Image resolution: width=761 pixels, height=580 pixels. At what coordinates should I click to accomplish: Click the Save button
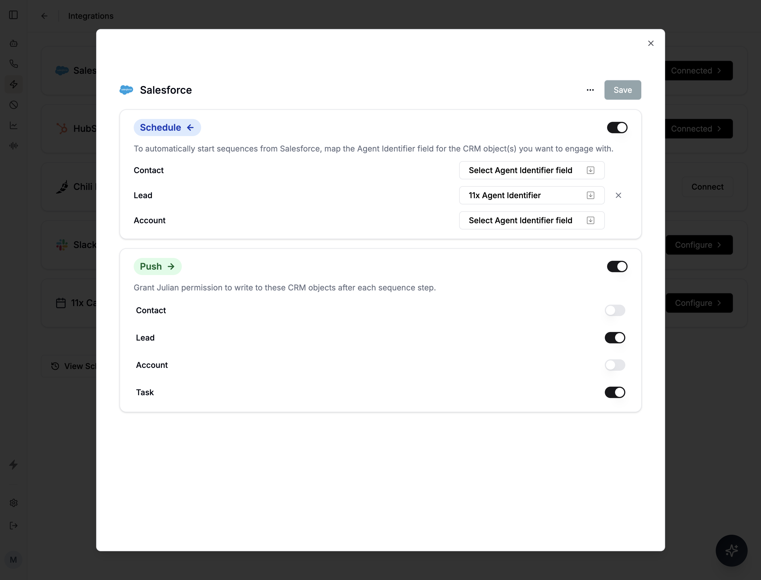623,90
